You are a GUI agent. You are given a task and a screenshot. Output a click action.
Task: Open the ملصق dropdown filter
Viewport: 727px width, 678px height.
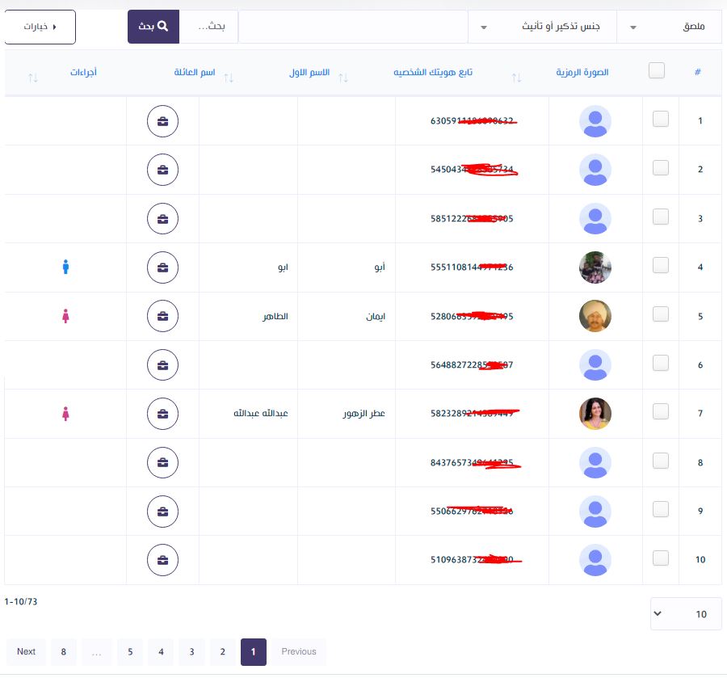click(x=669, y=27)
